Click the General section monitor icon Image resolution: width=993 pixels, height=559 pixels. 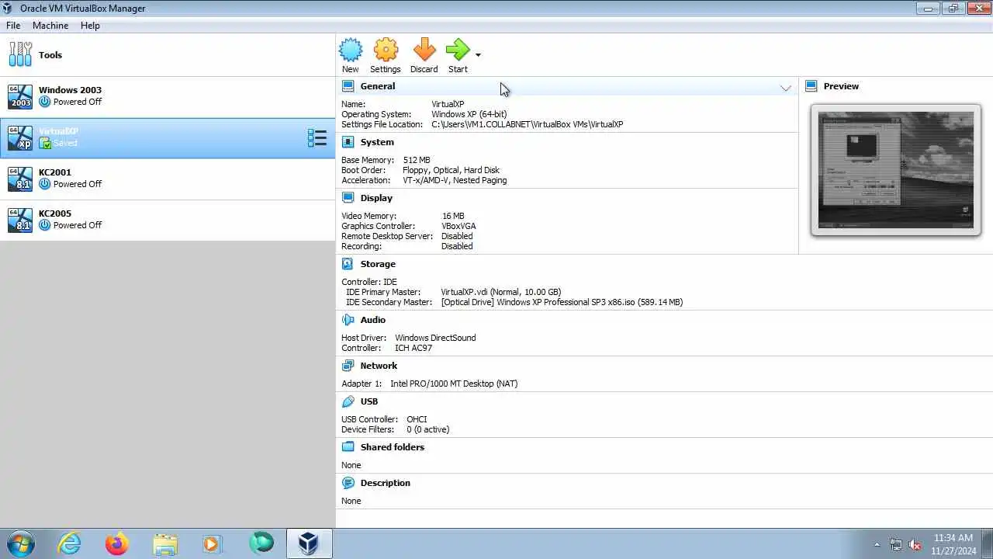[348, 86]
